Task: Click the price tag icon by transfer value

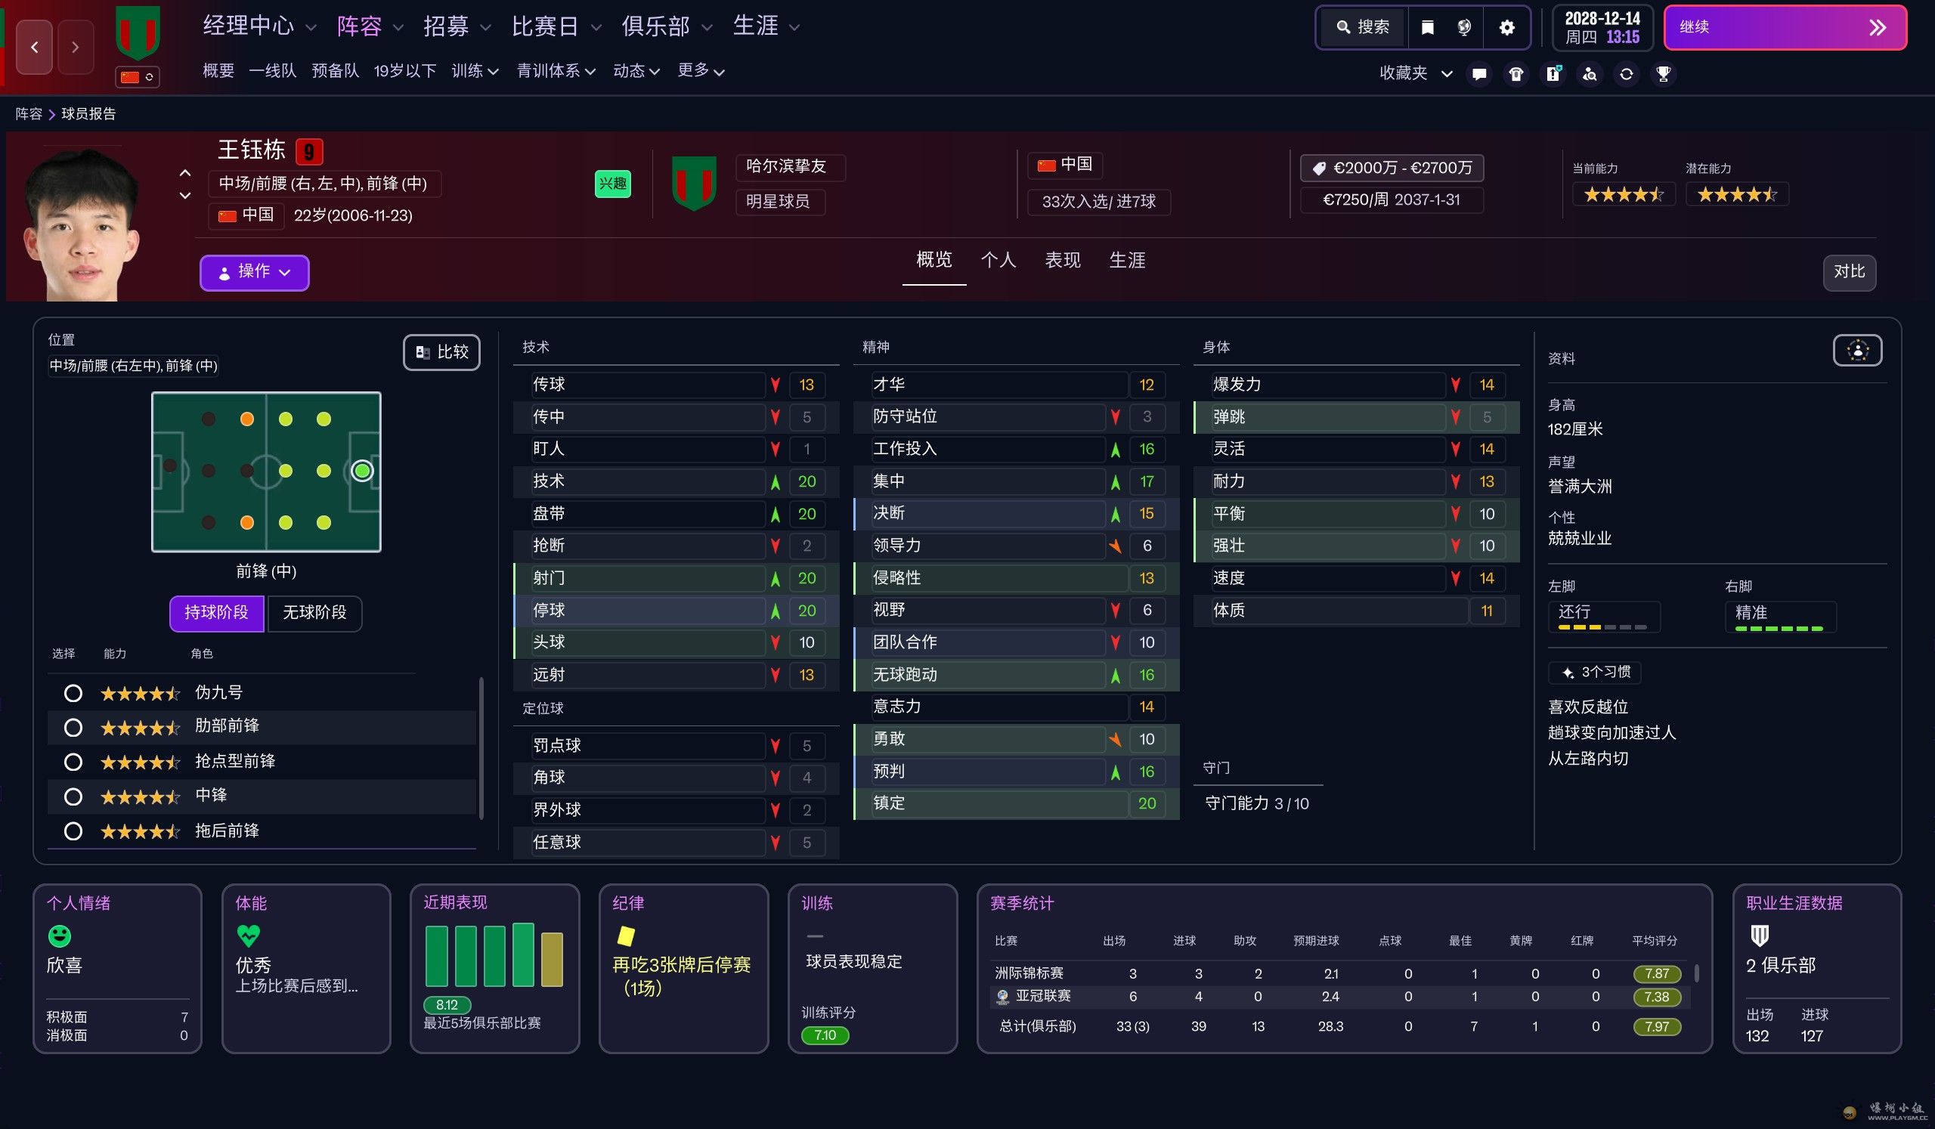Action: click(1319, 168)
